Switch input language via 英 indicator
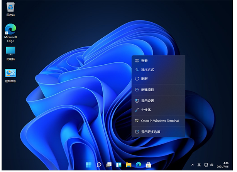This screenshot has height=172, width=237. pos(199,165)
